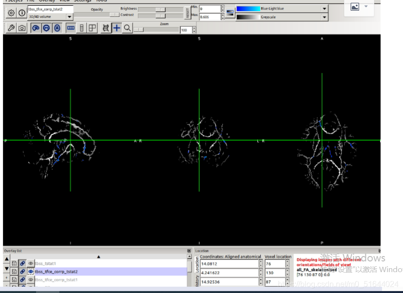The width and height of the screenshot is (403, 293).
Task: Adjust the Zoom slider
Action: 156,30
